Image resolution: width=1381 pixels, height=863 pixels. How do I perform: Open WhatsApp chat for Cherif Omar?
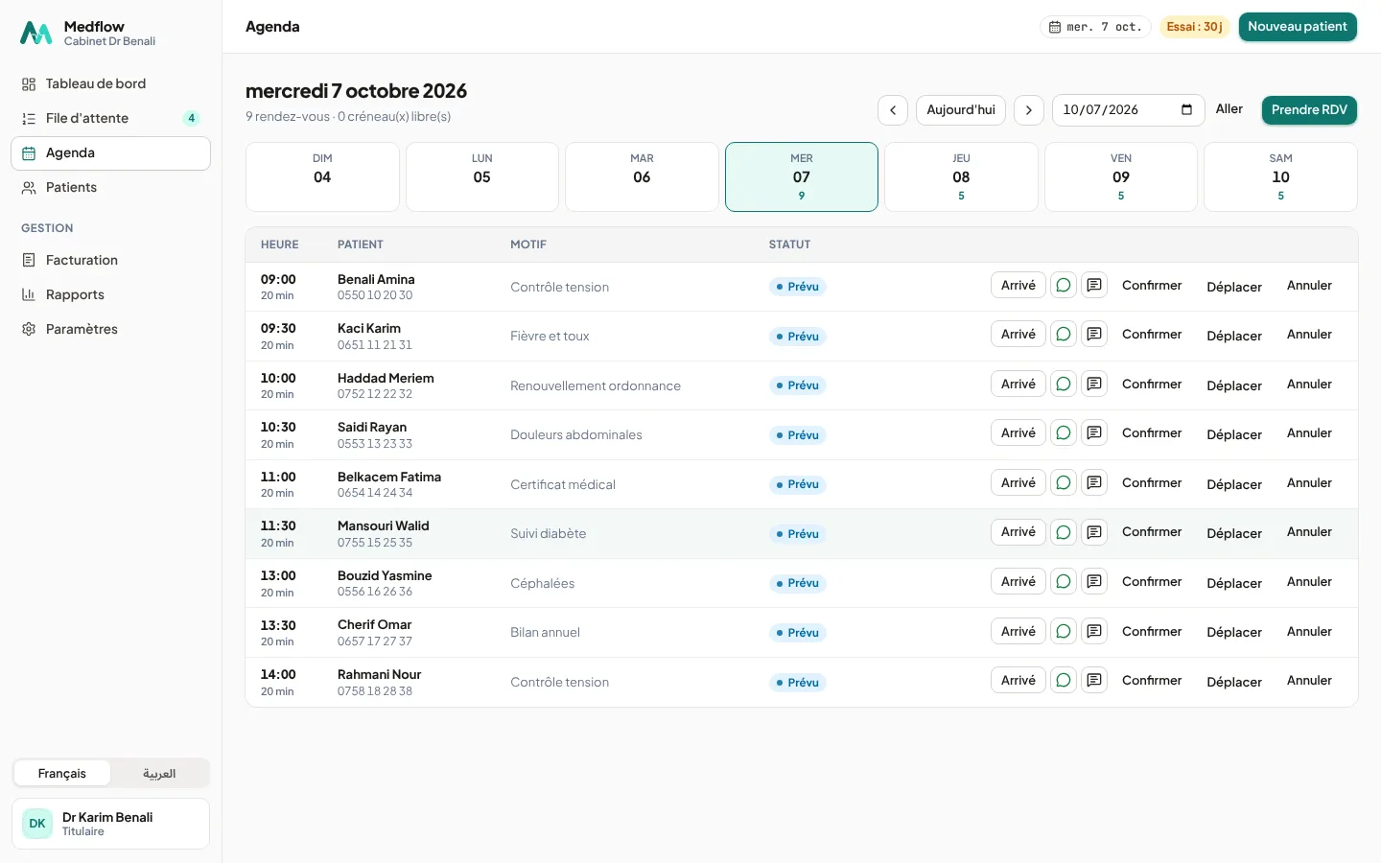coord(1064,631)
